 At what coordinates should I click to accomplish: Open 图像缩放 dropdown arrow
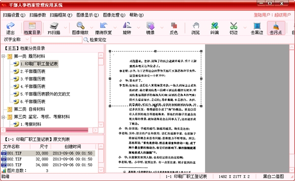(x=91, y=28)
